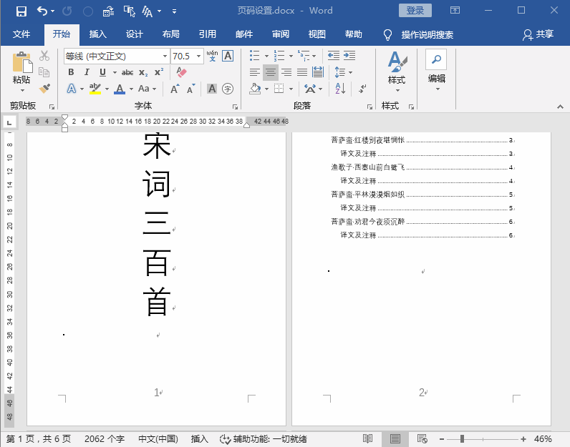Expand the font name 等线 dropdown
The height and width of the screenshot is (447, 570).
coord(165,56)
